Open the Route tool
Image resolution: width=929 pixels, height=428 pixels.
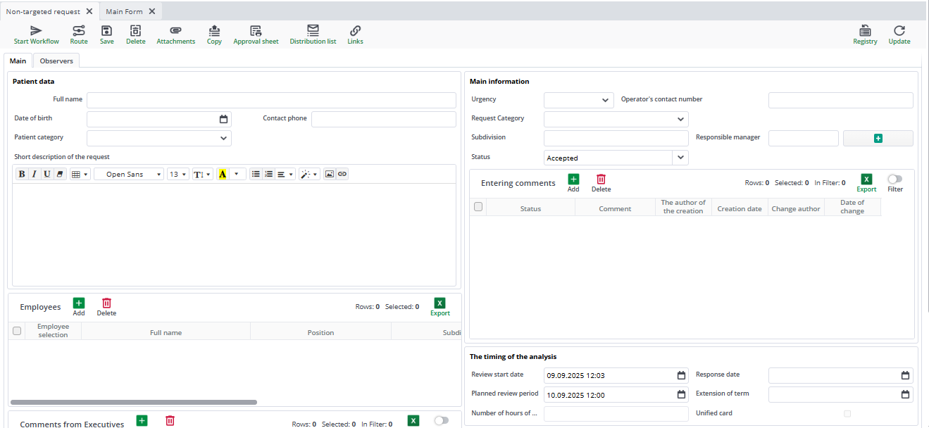(x=79, y=31)
